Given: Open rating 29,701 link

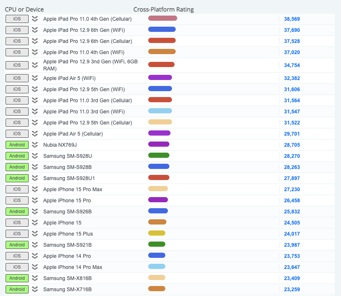Looking at the screenshot, I should tap(292, 134).
